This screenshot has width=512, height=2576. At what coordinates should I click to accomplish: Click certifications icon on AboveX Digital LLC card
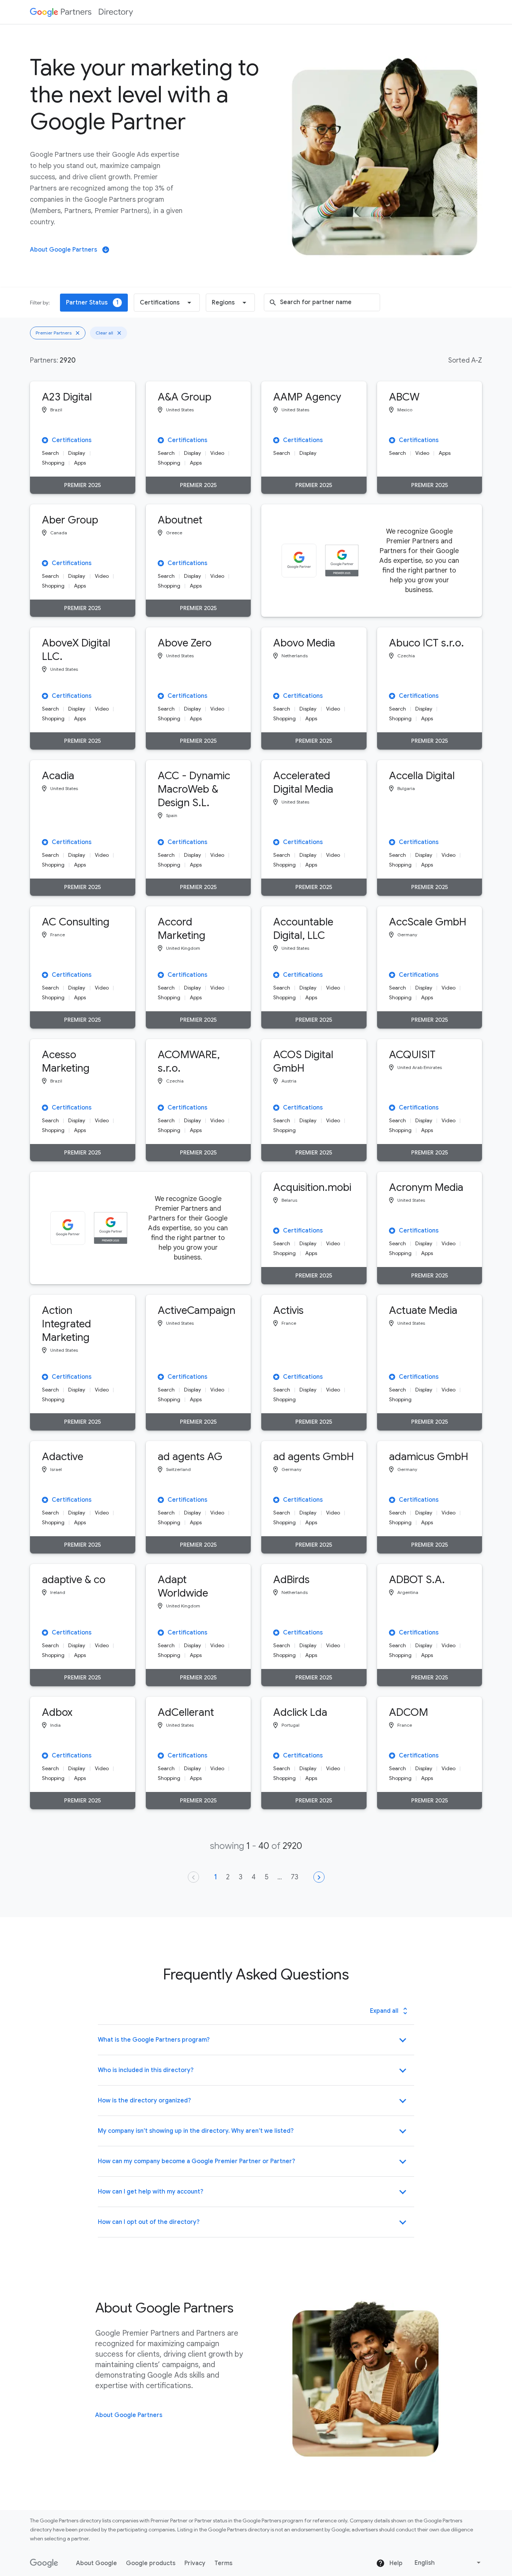[x=45, y=696]
